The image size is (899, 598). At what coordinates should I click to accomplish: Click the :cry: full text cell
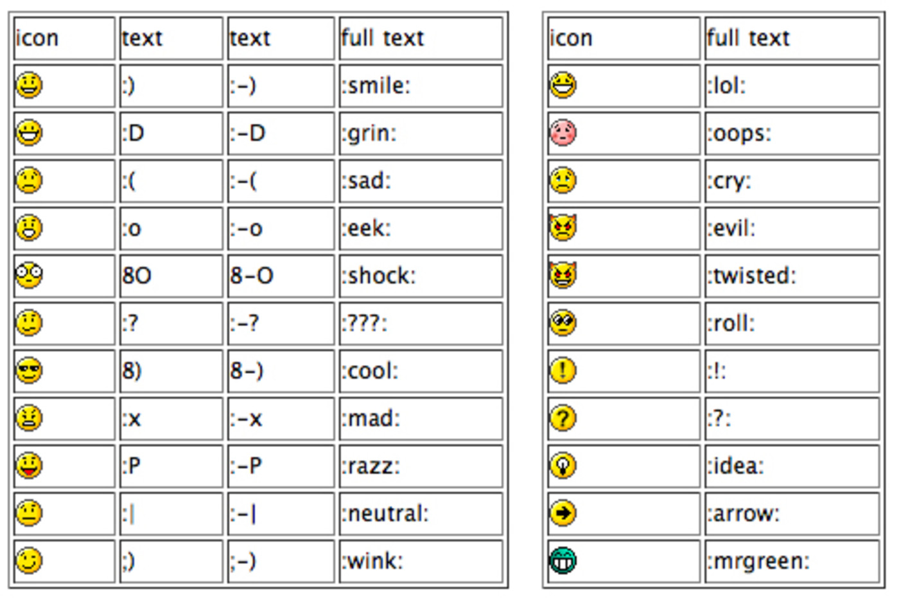click(791, 180)
